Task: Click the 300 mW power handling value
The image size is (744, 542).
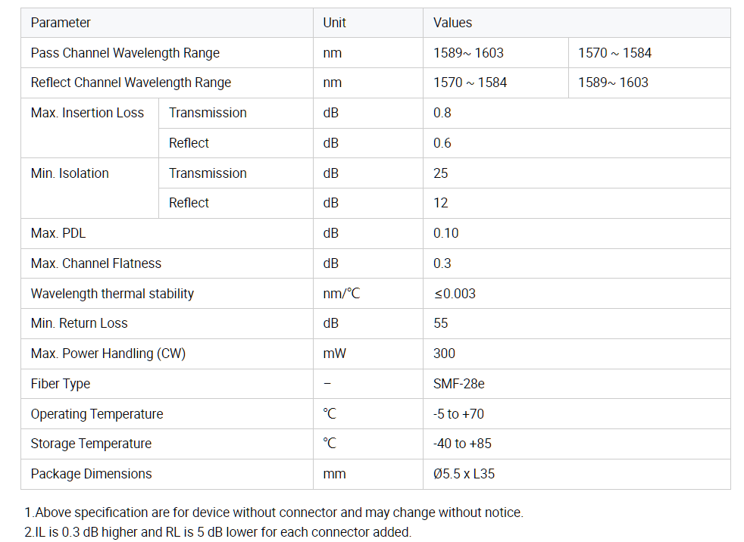Action: (444, 354)
